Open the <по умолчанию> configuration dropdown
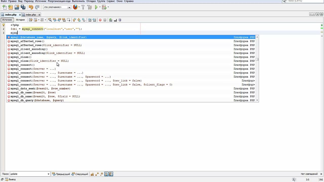Image resolution: width=324 pixels, height=182 pixels. pyautogui.click(x=57, y=7)
